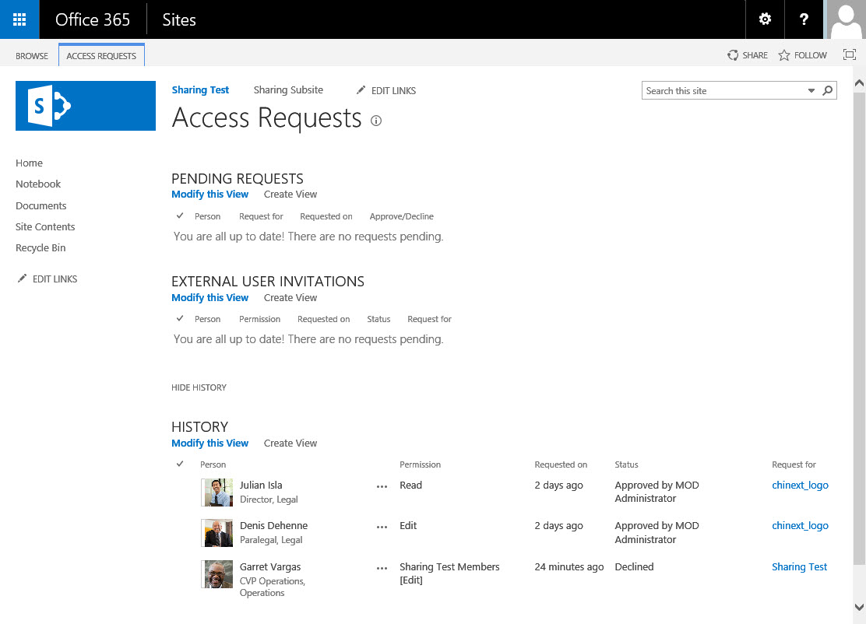866x624 pixels.
Task: Open Sharing Test in top navigation
Action: pyautogui.click(x=200, y=90)
